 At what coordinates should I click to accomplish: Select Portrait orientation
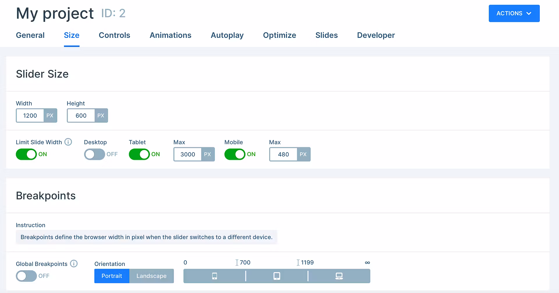[x=112, y=276]
